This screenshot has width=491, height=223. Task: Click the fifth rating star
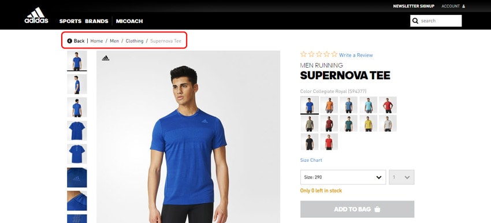334,54
